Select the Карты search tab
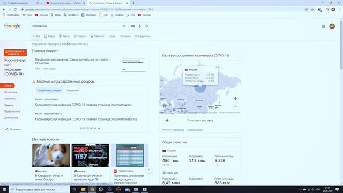343x193 pixels. [x=64, y=36]
